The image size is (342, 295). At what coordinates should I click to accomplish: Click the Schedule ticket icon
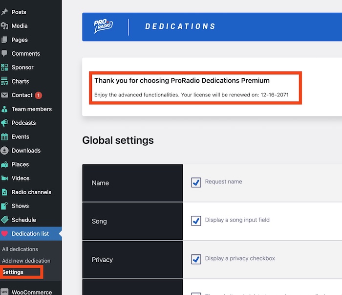4,220
